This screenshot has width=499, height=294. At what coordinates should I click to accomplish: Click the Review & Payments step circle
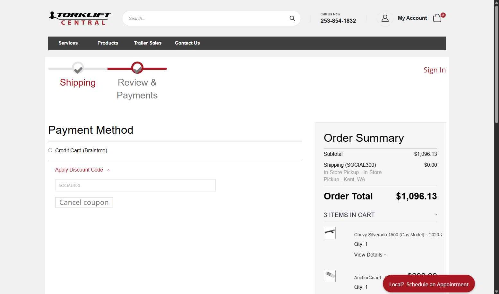coord(137,68)
